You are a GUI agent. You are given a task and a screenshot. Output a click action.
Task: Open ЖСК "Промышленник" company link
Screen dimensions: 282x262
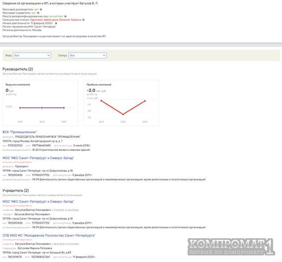[x=19, y=132]
